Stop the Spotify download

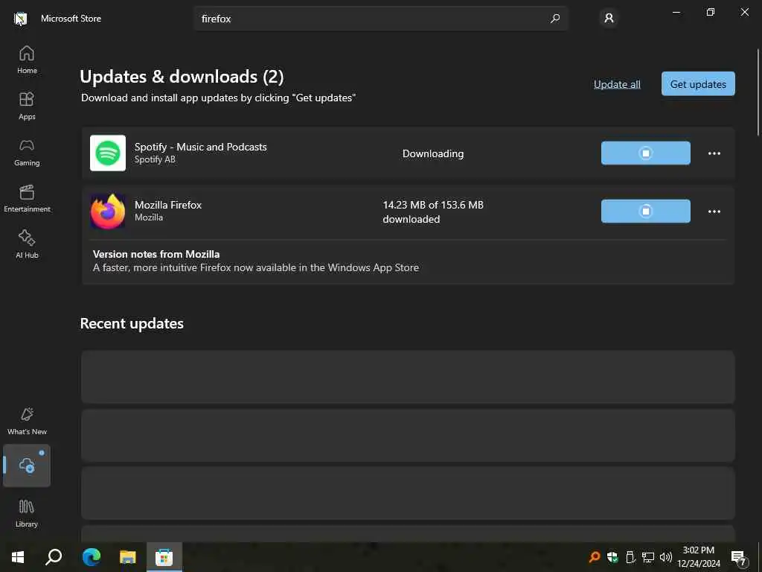(645, 153)
